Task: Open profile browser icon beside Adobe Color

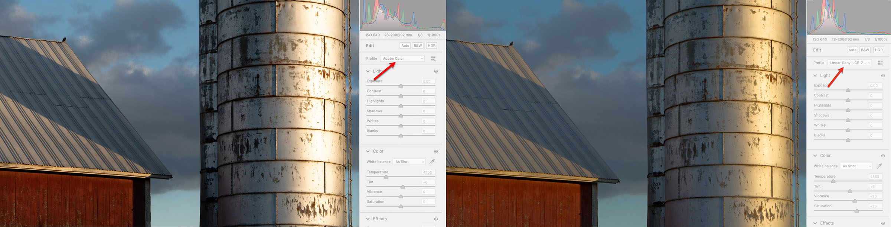Action: (x=433, y=59)
